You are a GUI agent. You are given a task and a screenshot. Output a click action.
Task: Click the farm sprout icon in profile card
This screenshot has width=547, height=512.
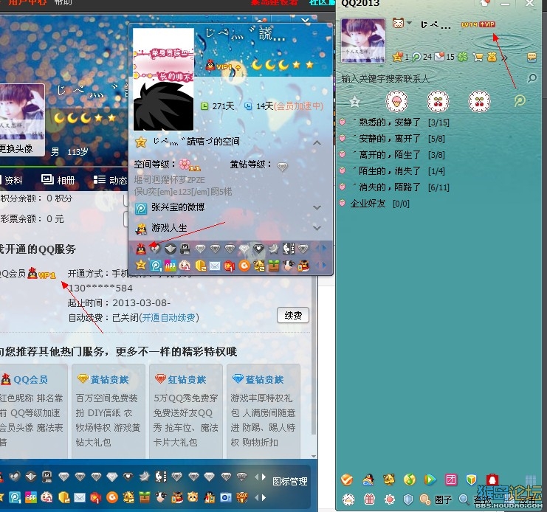[x=274, y=266]
